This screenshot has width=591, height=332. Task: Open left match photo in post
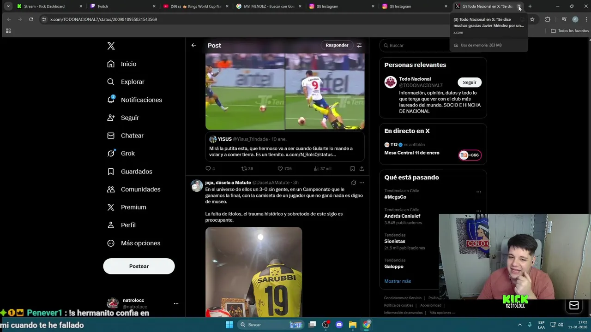click(x=245, y=92)
